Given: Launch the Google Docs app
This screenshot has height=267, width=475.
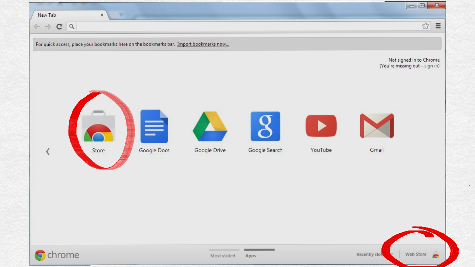Looking at the screenshot, I should click(x=154, y=126).
